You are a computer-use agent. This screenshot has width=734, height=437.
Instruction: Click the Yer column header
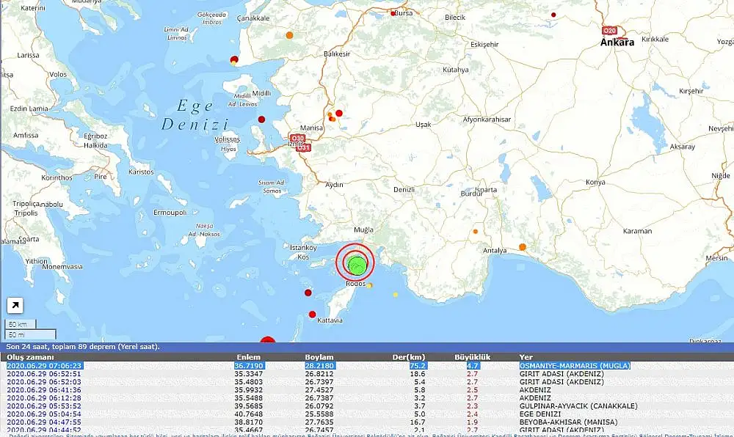click(x=526, y=357)
